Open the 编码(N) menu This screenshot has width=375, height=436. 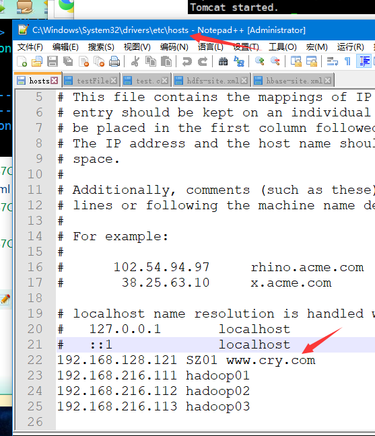174,47
